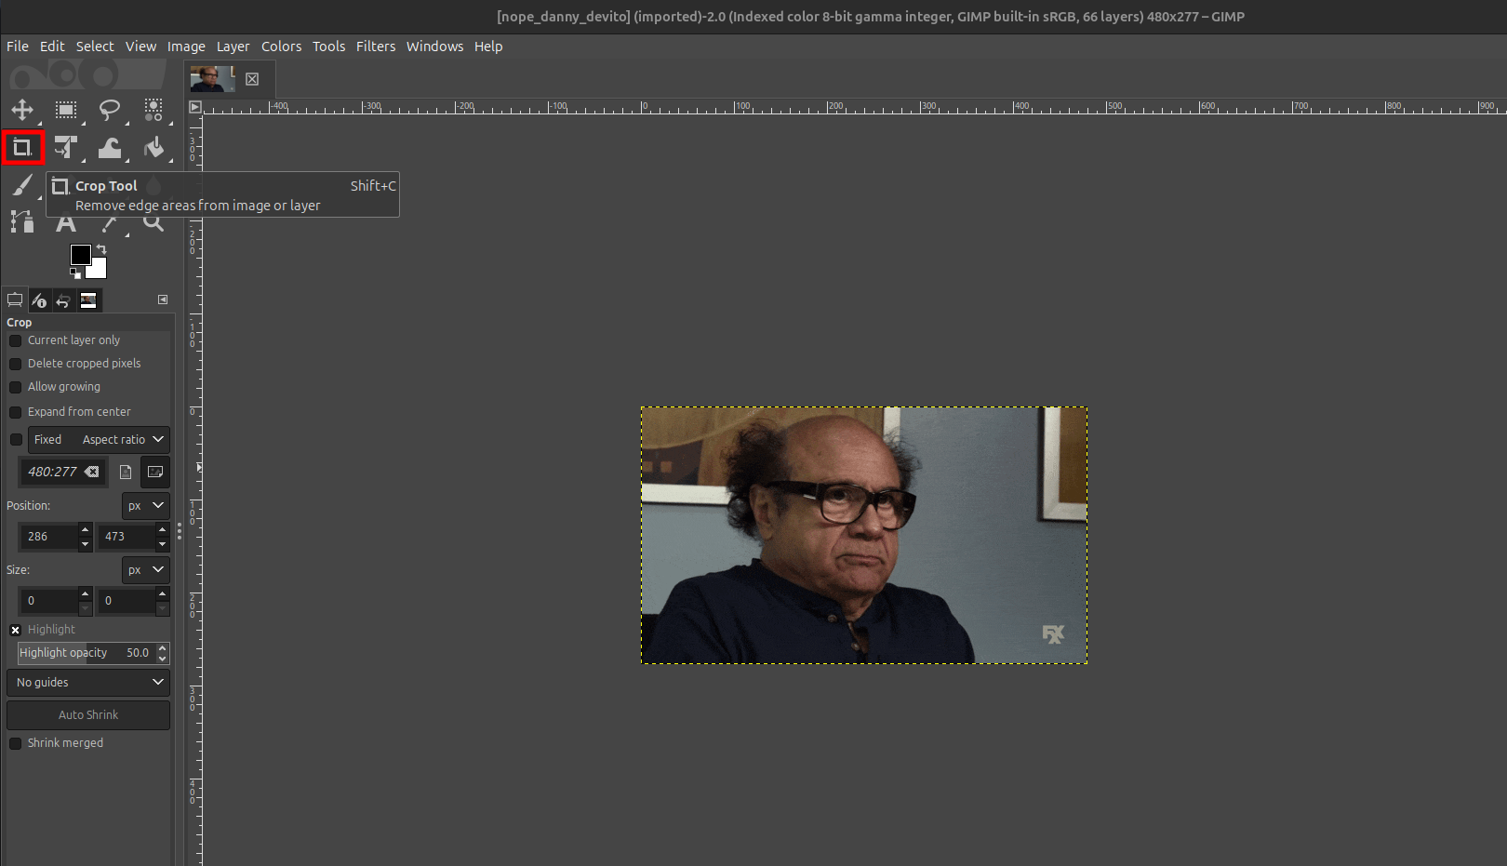Select the Paintbrush tool

22,186
